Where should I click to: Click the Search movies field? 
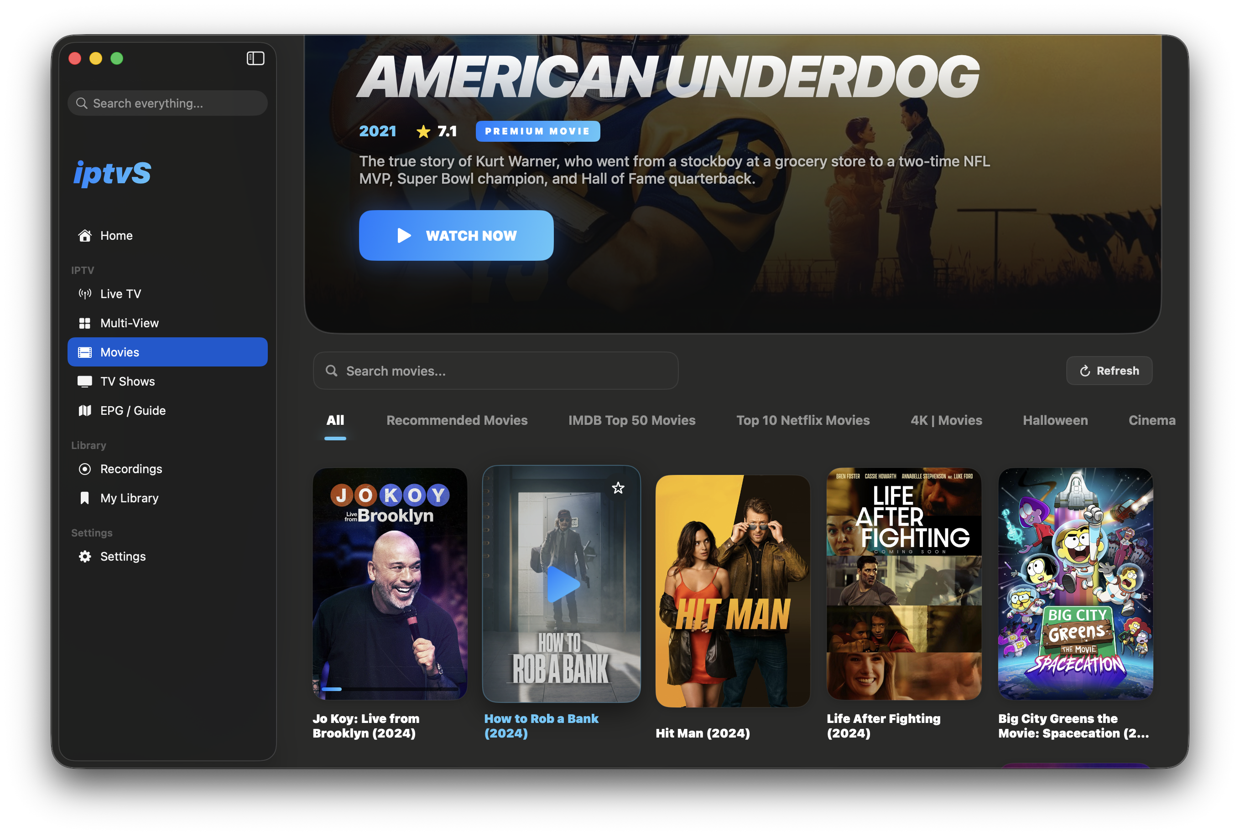point(495,371)
